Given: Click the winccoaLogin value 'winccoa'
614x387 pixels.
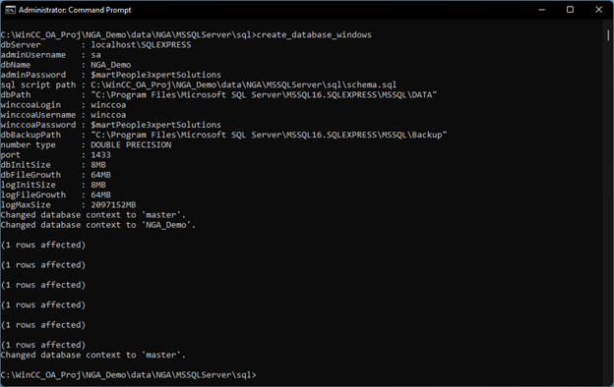Looking at the screenshot, I should point(108,105).
